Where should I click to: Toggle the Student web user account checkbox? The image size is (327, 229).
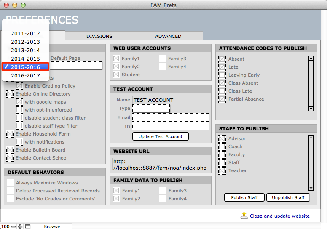tap(116, 75)
